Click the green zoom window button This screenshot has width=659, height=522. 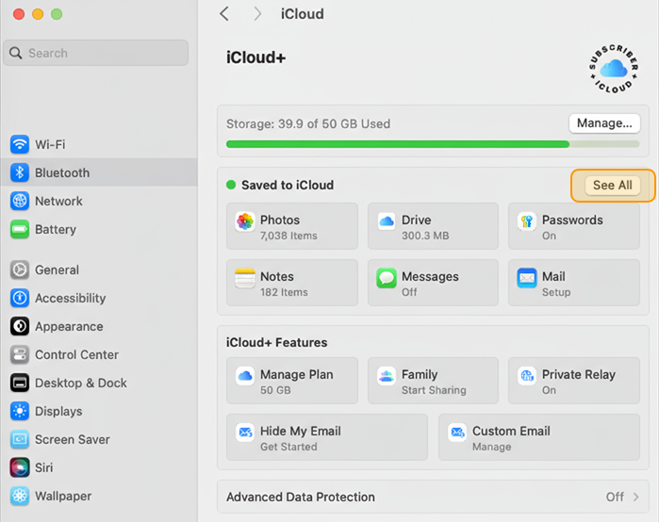(57, 14)
